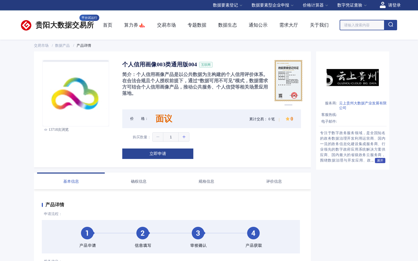Click the product title 个人信用画像003类通用版004
This screenshot has height=261, width=418.
[160, 64]
